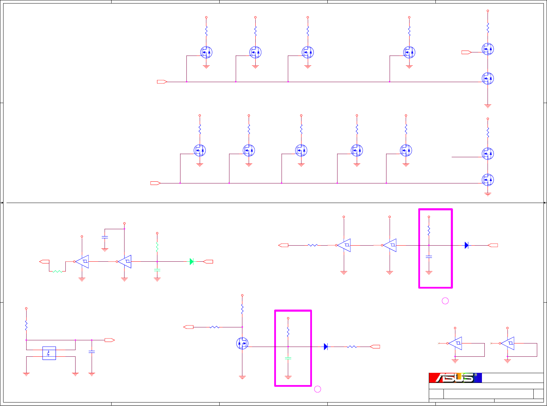Select the green capacitor symbol

tap(157, 270)
